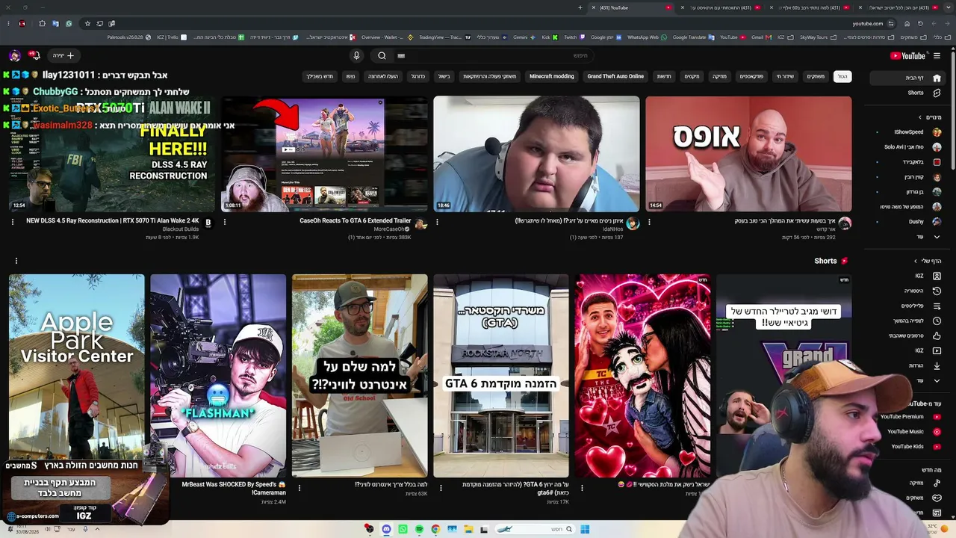Viewport: 956px width, 538px height.
Task: Open YouTube Premium from the sidebar
Action: pos(908,417)
